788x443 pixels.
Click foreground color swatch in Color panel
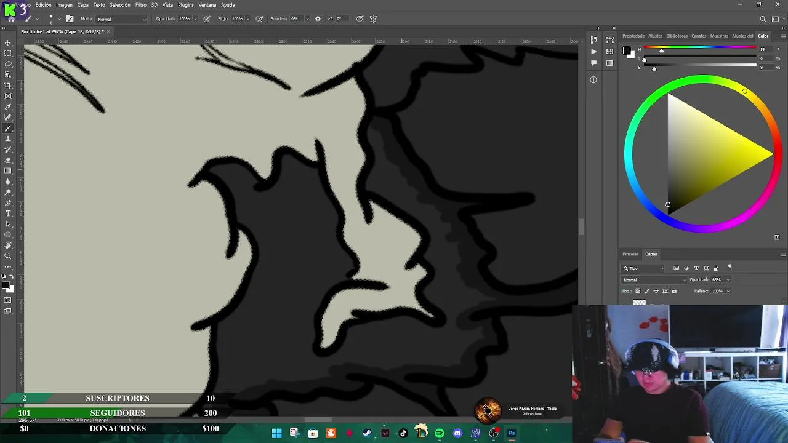625,50
